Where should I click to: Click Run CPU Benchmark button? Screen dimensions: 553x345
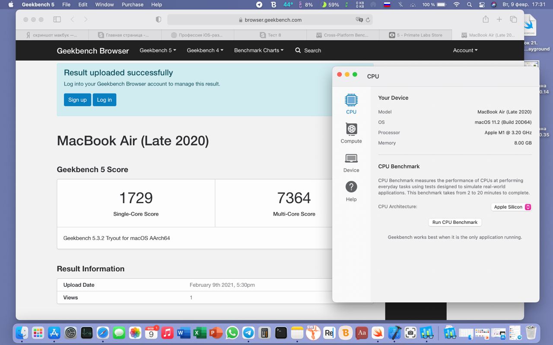point(455,222)
